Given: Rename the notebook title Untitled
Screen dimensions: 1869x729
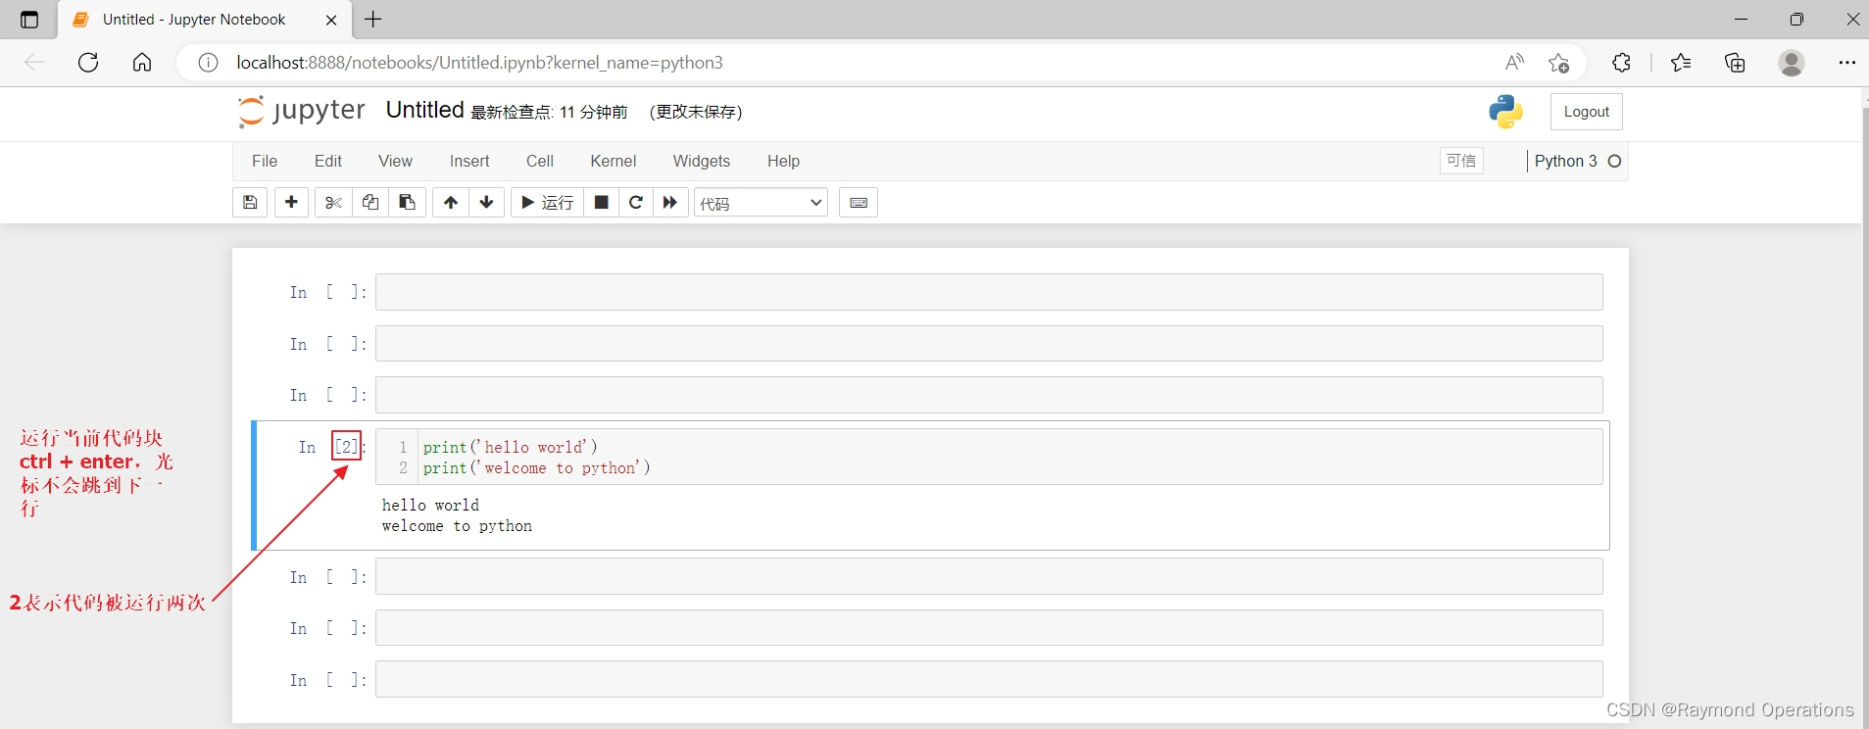Looking at the screenshot, I should (x=424, y=110).
